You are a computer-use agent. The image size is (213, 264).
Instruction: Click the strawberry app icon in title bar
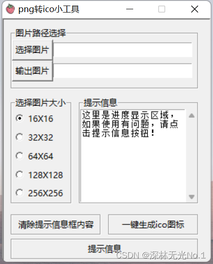(10, 9)
